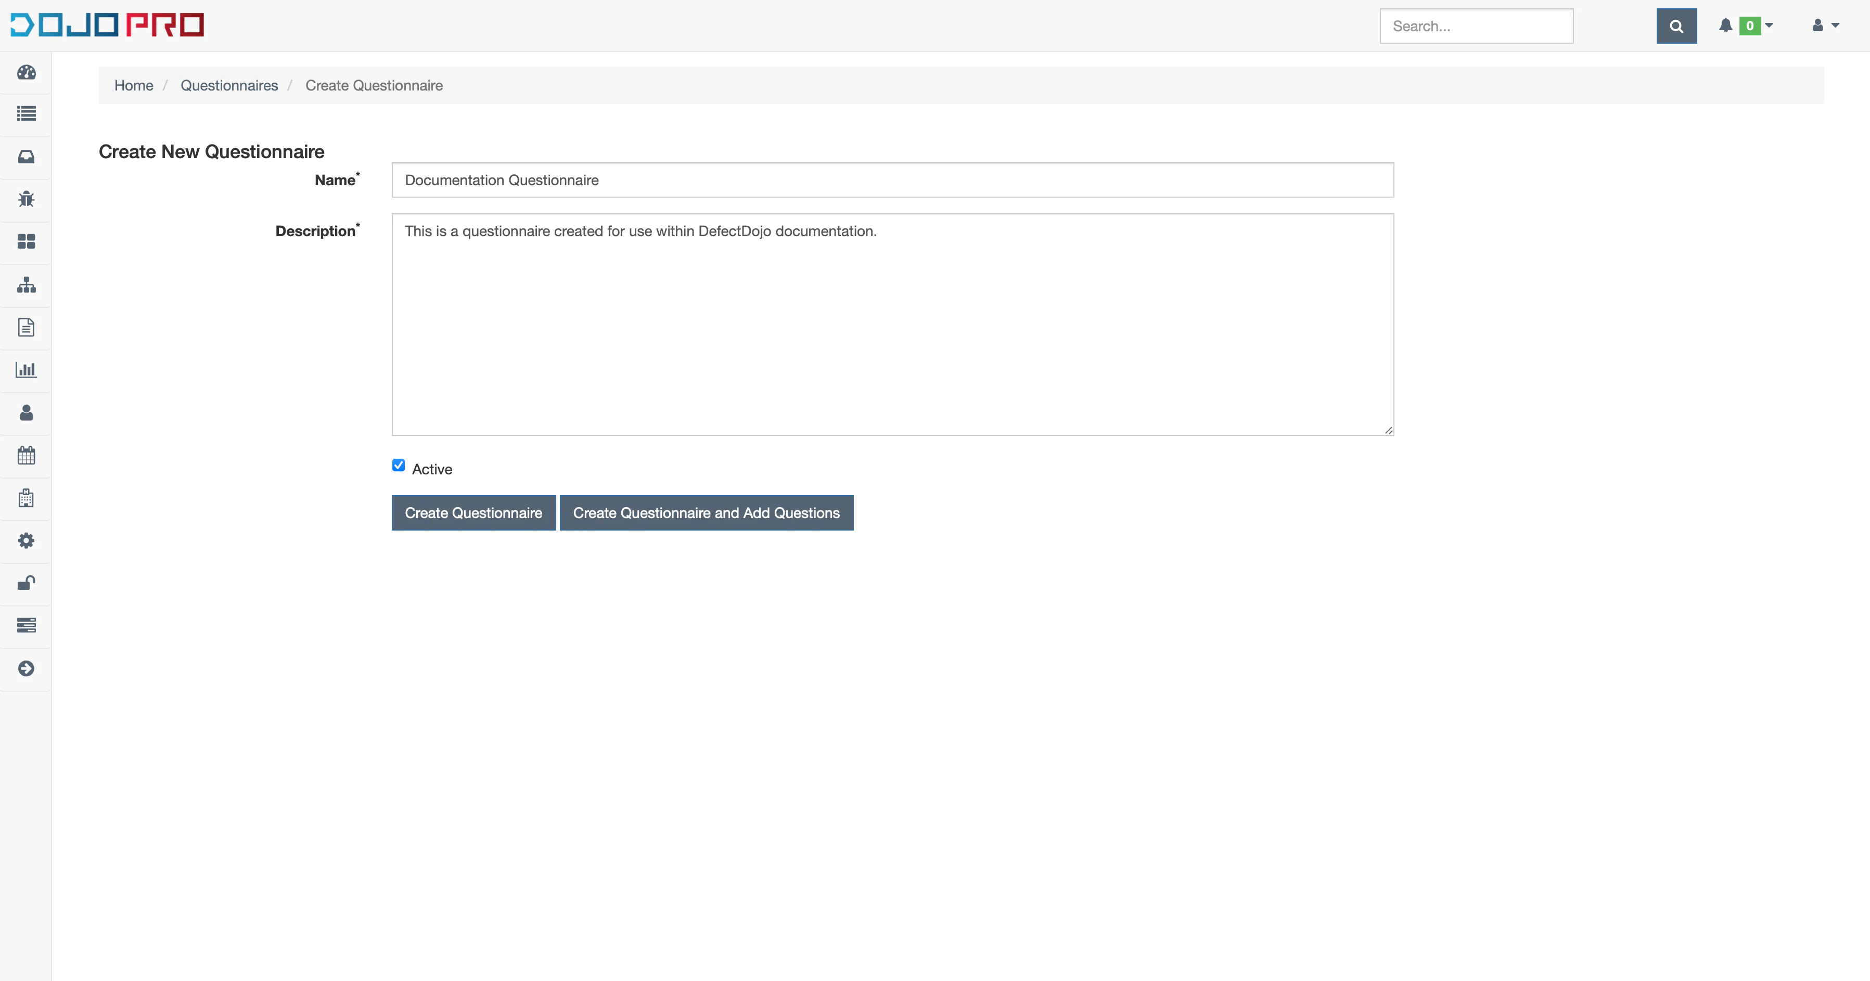The image size is (1870, 981).
Task: Open the Calendar icon in sidebar
Action: [x=26, y=456]
